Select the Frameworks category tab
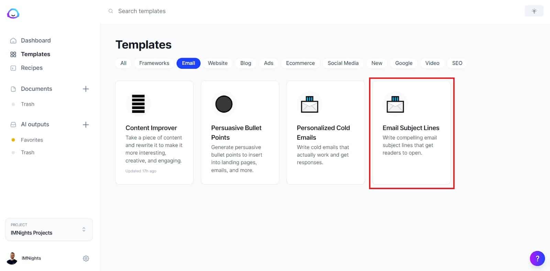The width and height of the screenshot is (550, 271). (x=154, y=63)
